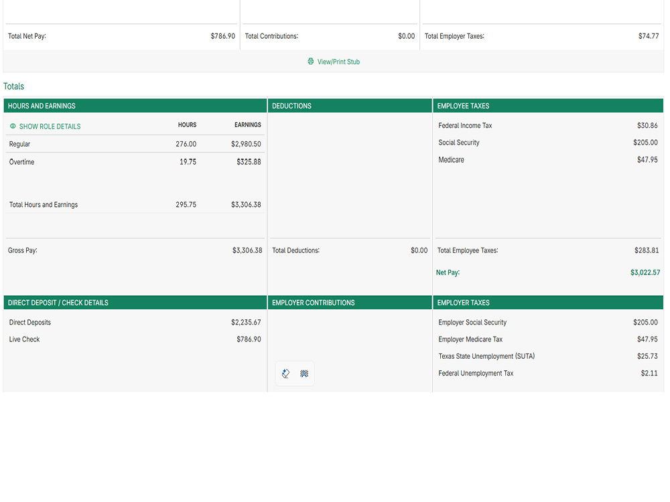
Task: Select the person background blur icon
Action: [x=304, y=373]
